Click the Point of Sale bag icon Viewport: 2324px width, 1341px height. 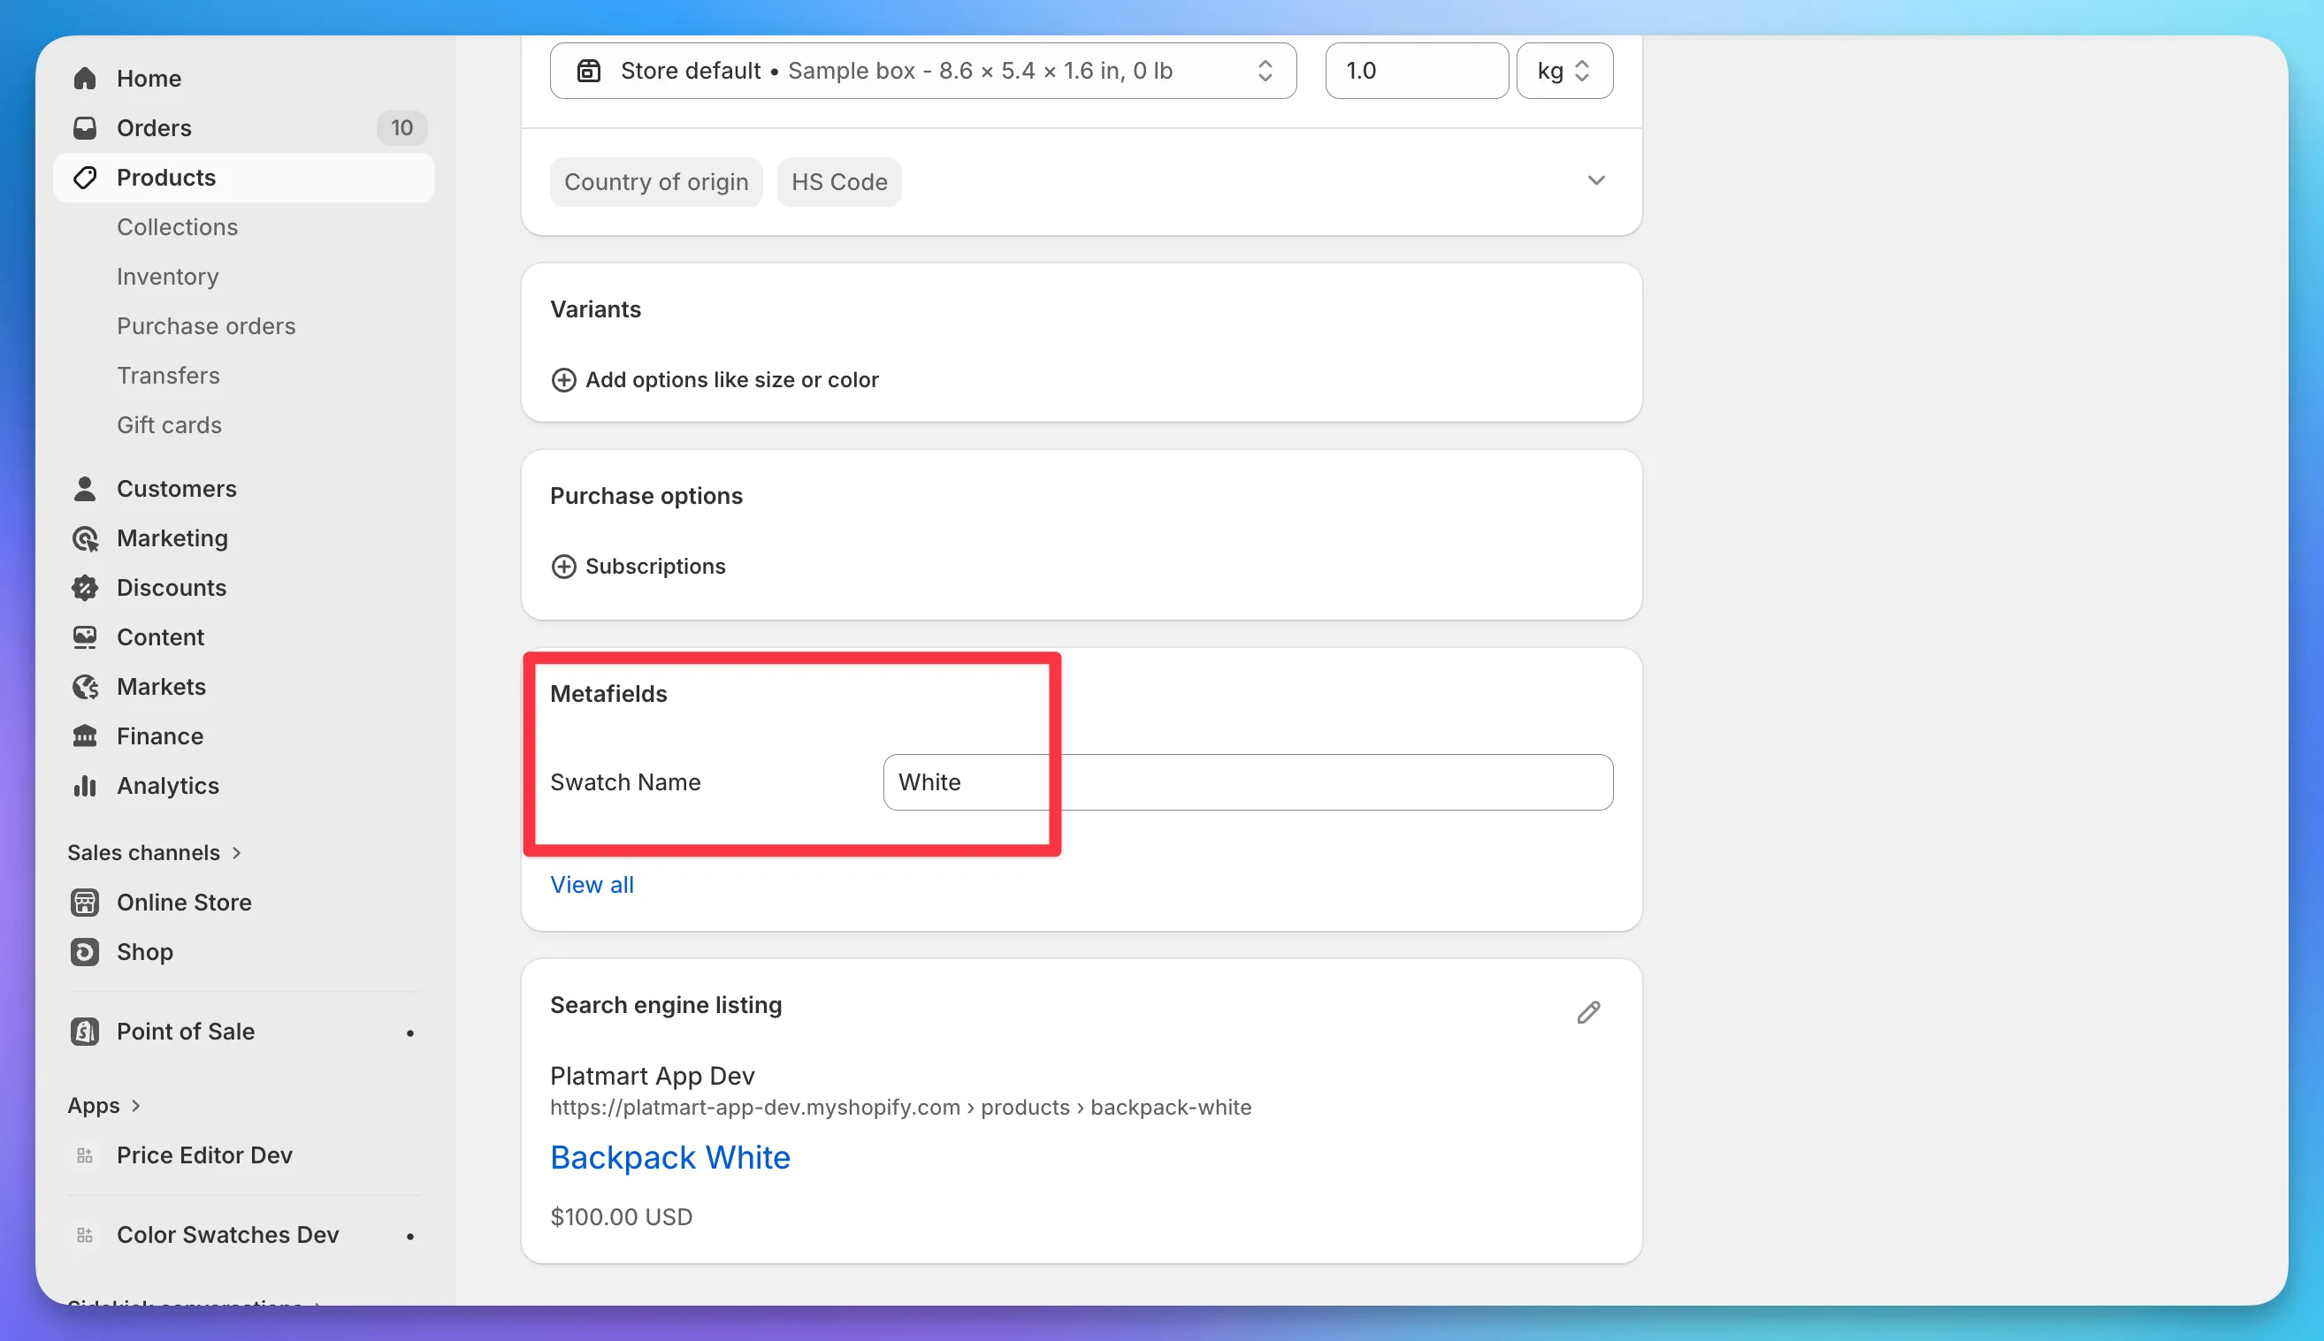tap(85, 1032)
